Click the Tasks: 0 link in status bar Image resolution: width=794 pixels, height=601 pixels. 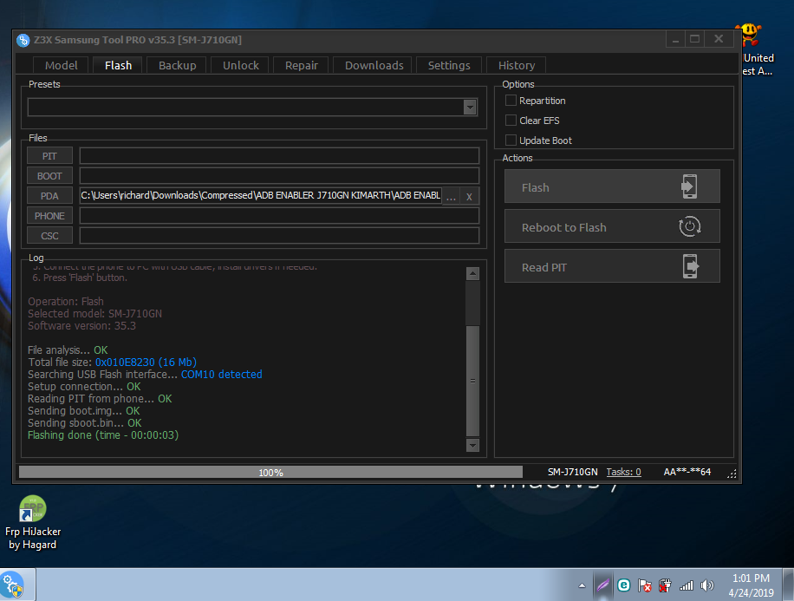623,472
